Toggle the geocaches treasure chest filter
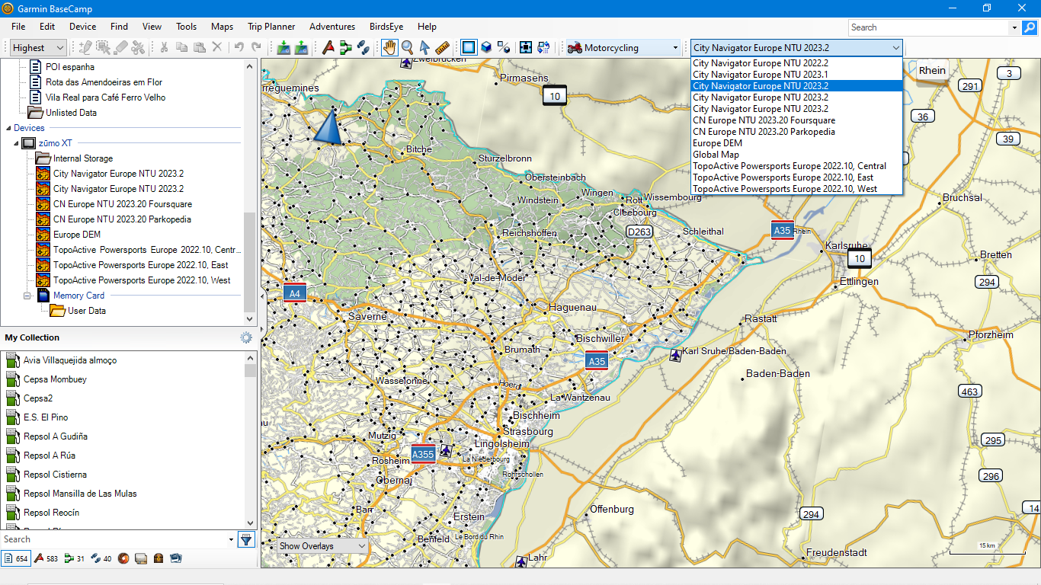The image size is (1041, 585). [x=159, y=558]
